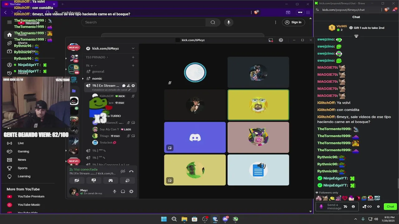399x224 pixels.
Task: Search YouTube by voice microphone button
Action: coord(228,22)
